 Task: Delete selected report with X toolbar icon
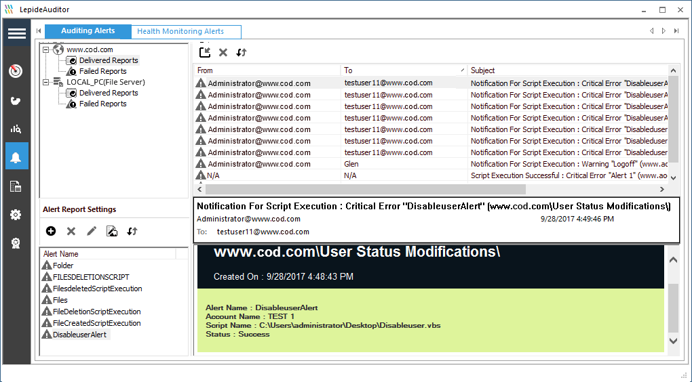pyautogui.click(x=223, y=52)
